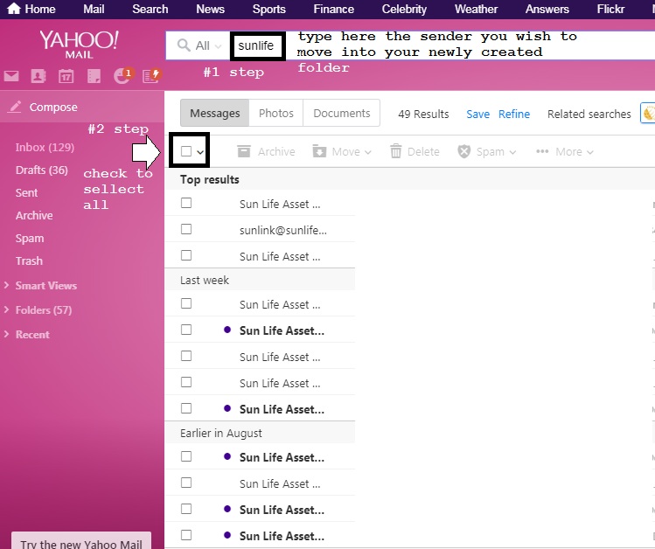Click the Spam shield icon

click(x=463, y=151)
